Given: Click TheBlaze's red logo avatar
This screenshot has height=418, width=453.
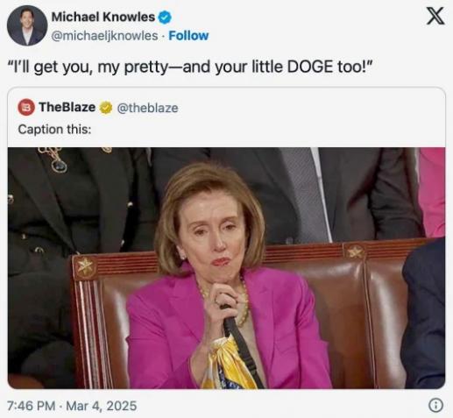Looking at the screenshot, I should click(x=26, y=108).
